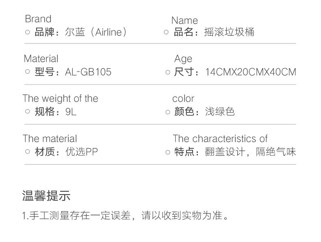Click the bullet circle beside 规格
Viewport: 321px width, 242px height.
pyautogui.click(x=28, y=112)
